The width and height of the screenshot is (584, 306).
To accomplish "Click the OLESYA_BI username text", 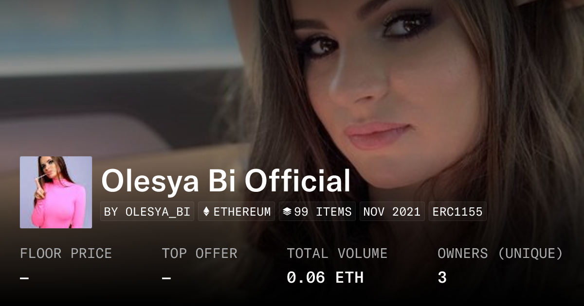I will click(x=158, y=212).
